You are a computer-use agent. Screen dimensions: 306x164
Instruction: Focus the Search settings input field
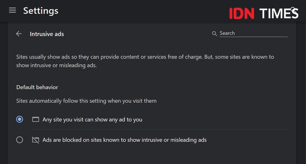pyautogui.click(x=254, y=33)
